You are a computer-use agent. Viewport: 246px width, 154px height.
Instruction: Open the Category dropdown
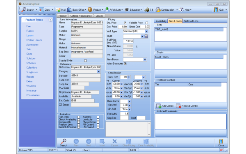(x=99, y=71)
